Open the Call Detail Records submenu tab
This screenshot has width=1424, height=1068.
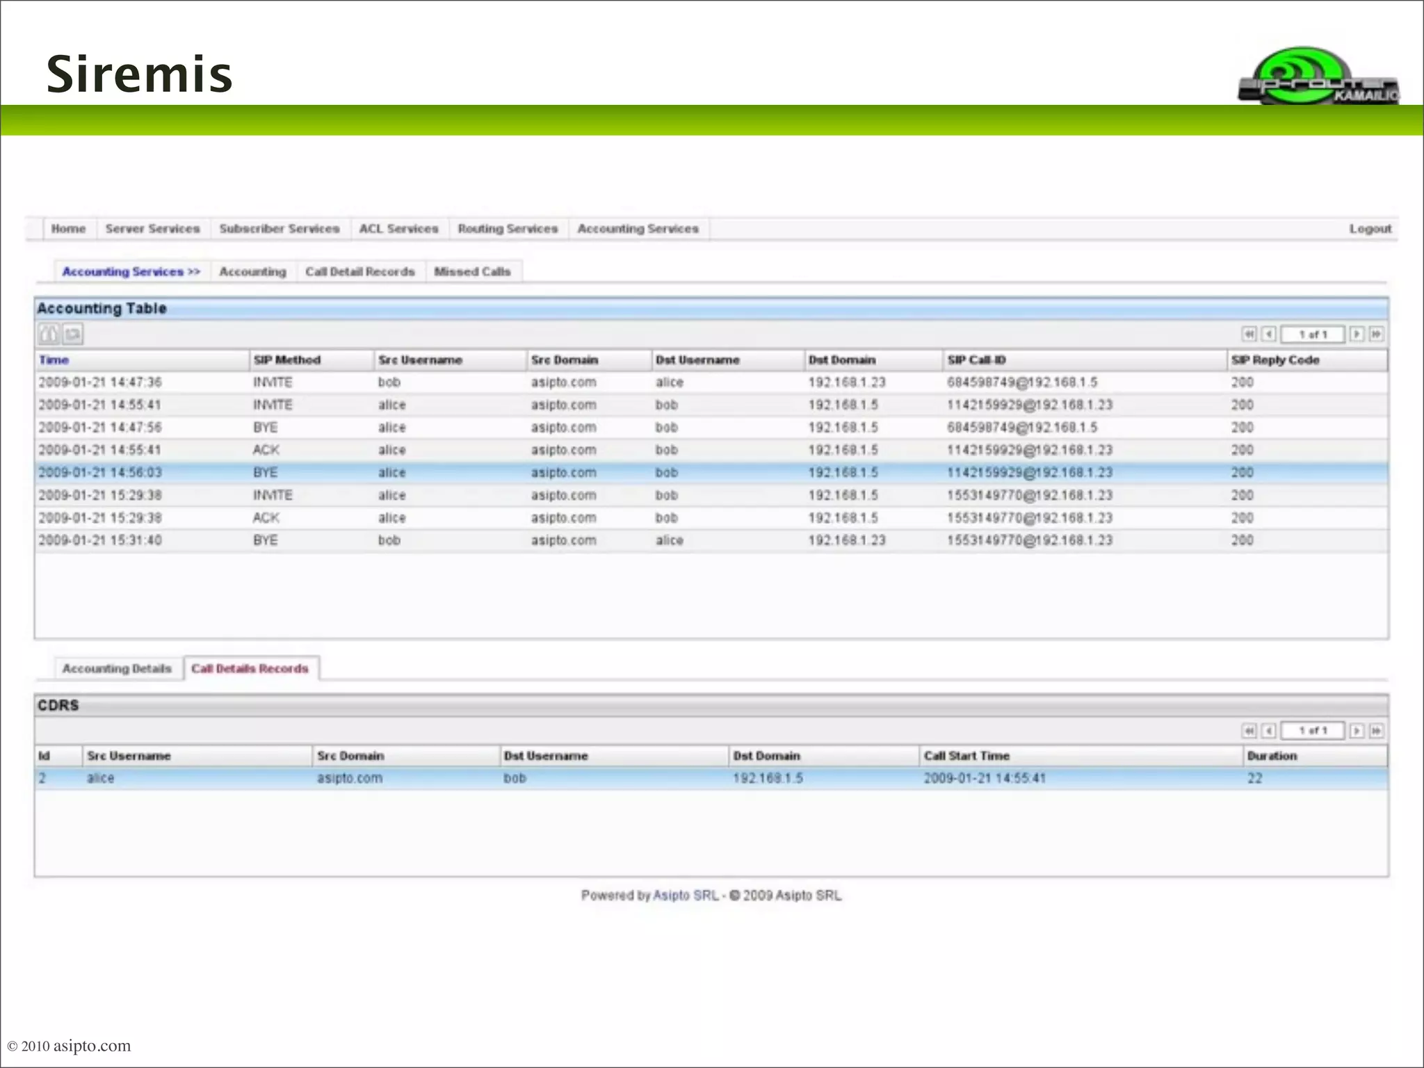pyautogui.click(x=359, y=272)
